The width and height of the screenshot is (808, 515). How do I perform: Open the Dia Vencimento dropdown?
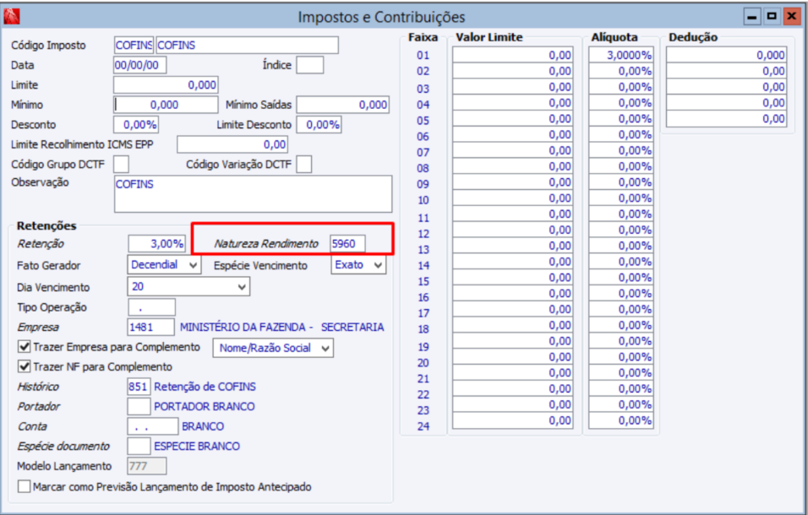click(x=188, y=286)
